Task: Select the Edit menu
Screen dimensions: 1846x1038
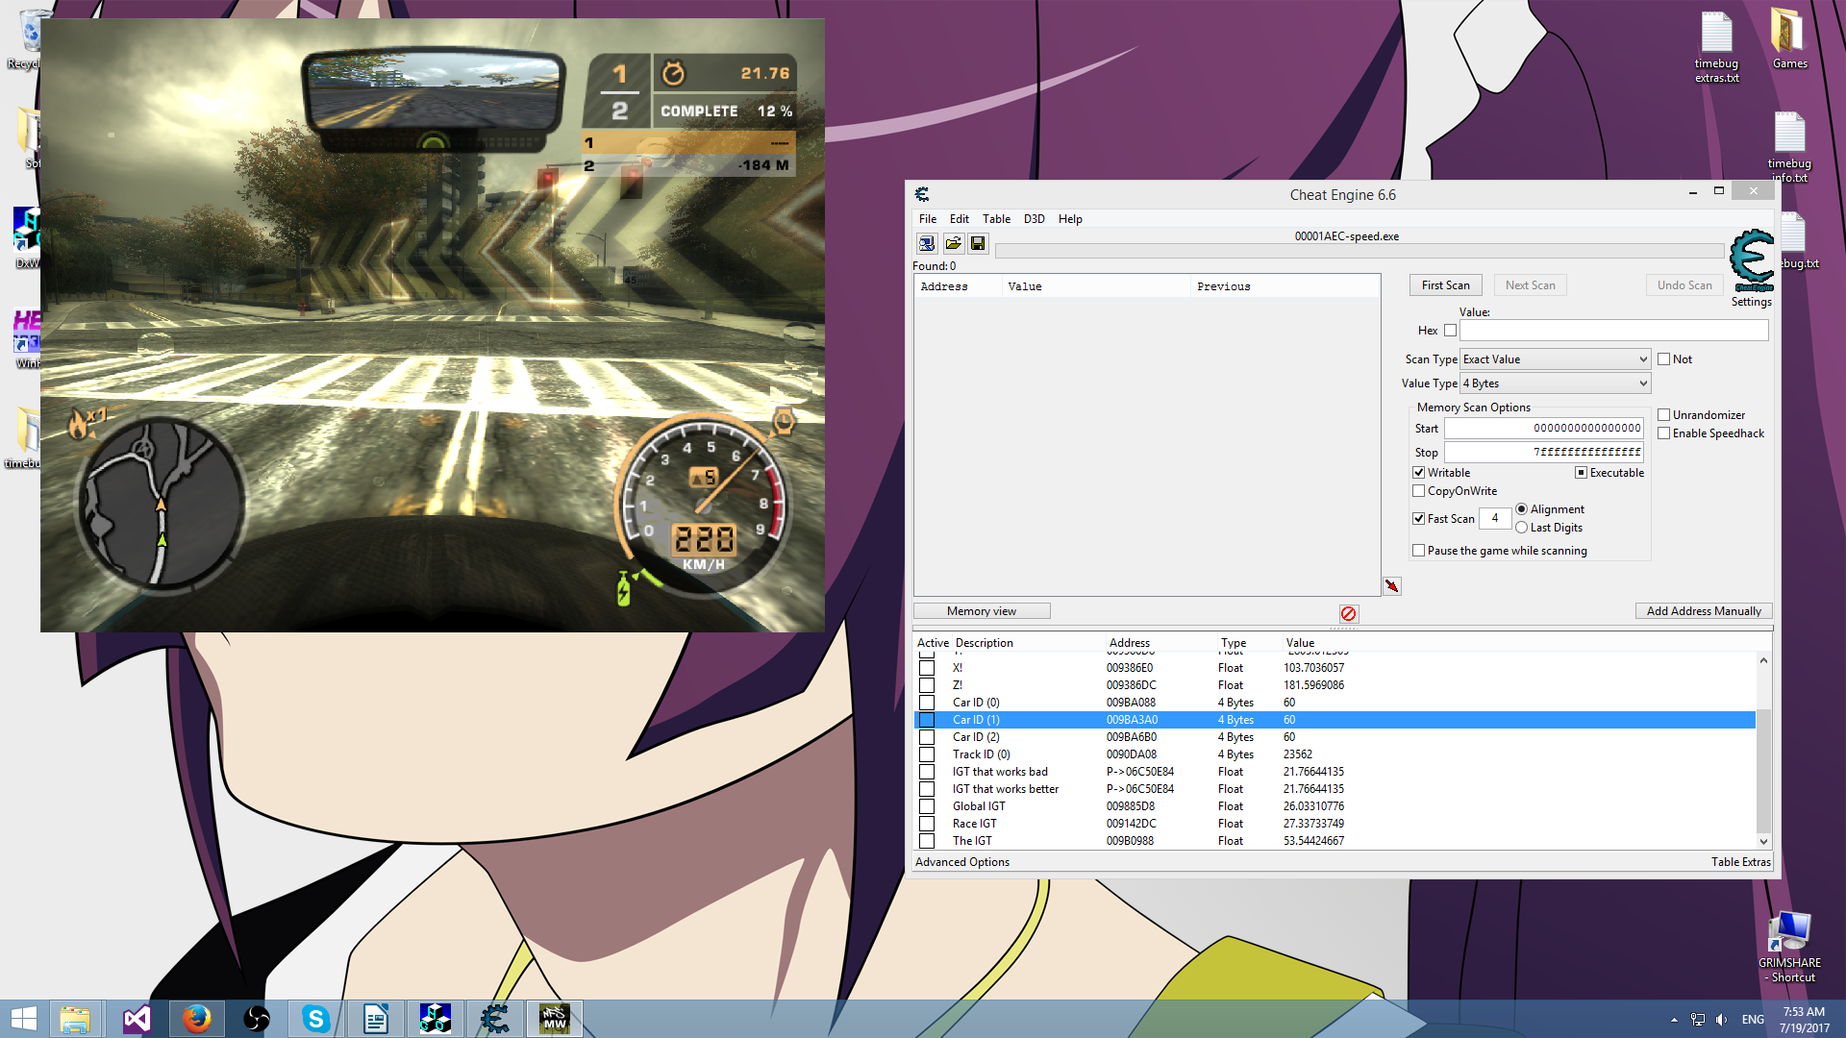Action: point(959,218)
